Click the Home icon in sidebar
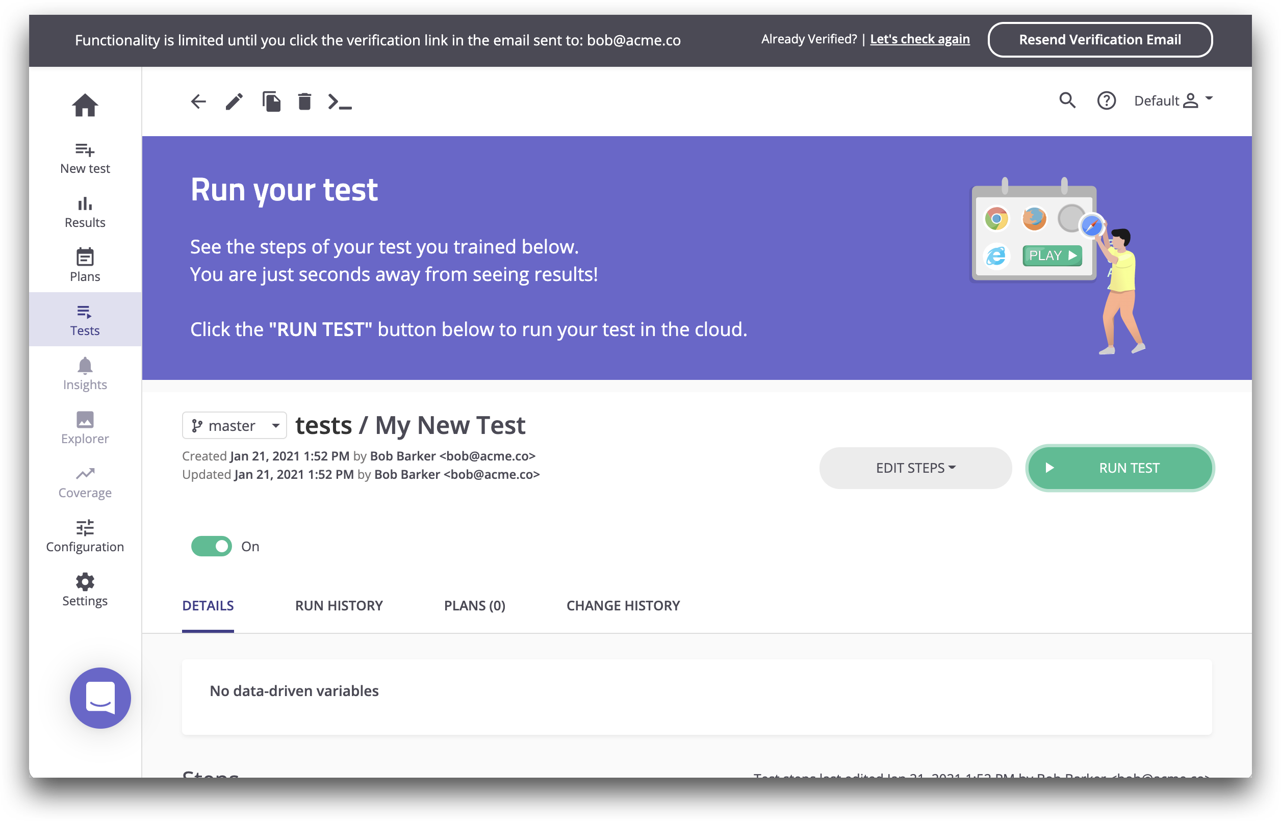The width and height of the screenshot is (1281, 821). 85,105
